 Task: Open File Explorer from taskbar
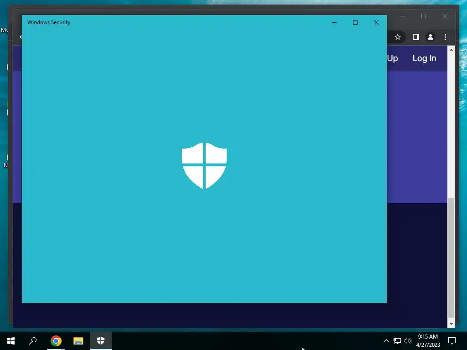click(x=78, y=341)
